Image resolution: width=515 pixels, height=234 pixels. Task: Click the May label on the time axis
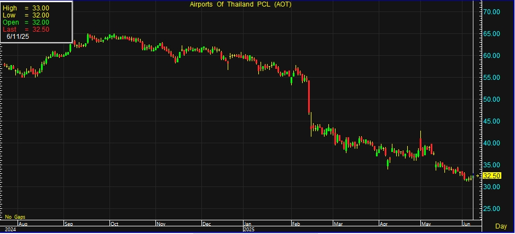(x=426, y=224)
